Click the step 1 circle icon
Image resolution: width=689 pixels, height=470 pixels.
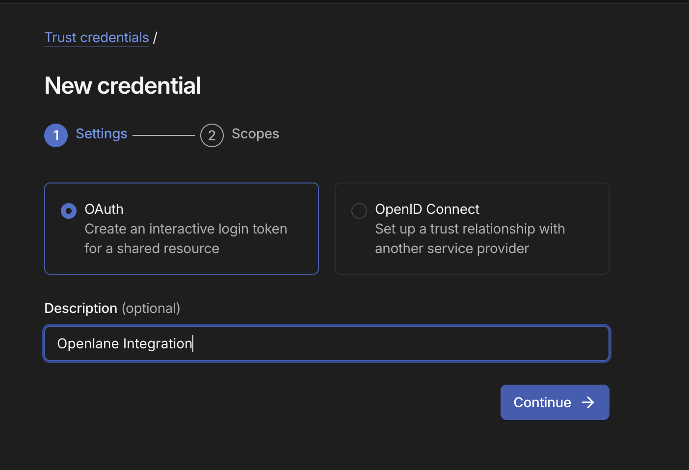tap(56, 135)
